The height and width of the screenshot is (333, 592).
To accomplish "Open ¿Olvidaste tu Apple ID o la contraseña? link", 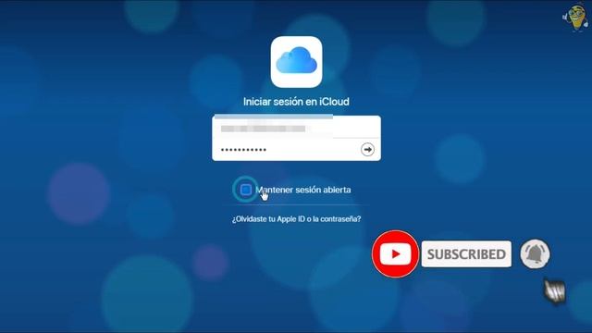I will [296, 219].
